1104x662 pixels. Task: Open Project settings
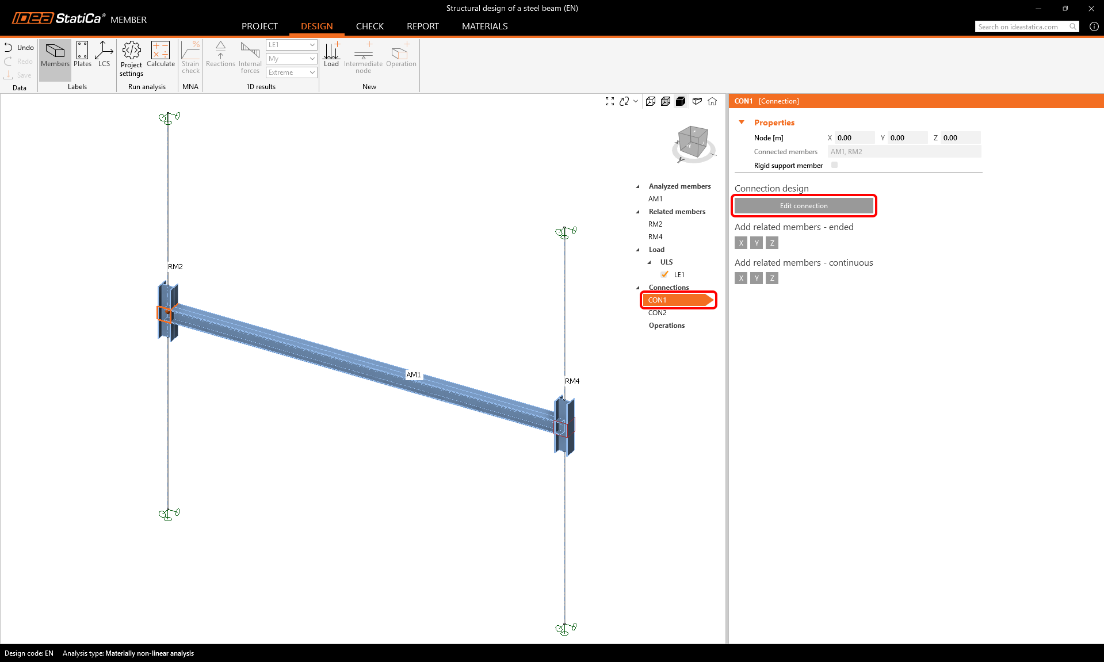(x=131, y=59)
